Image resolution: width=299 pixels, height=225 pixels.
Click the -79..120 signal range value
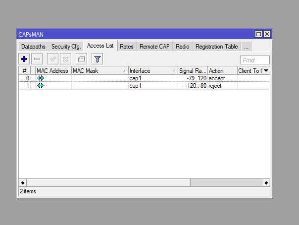[x=197, y=78]
